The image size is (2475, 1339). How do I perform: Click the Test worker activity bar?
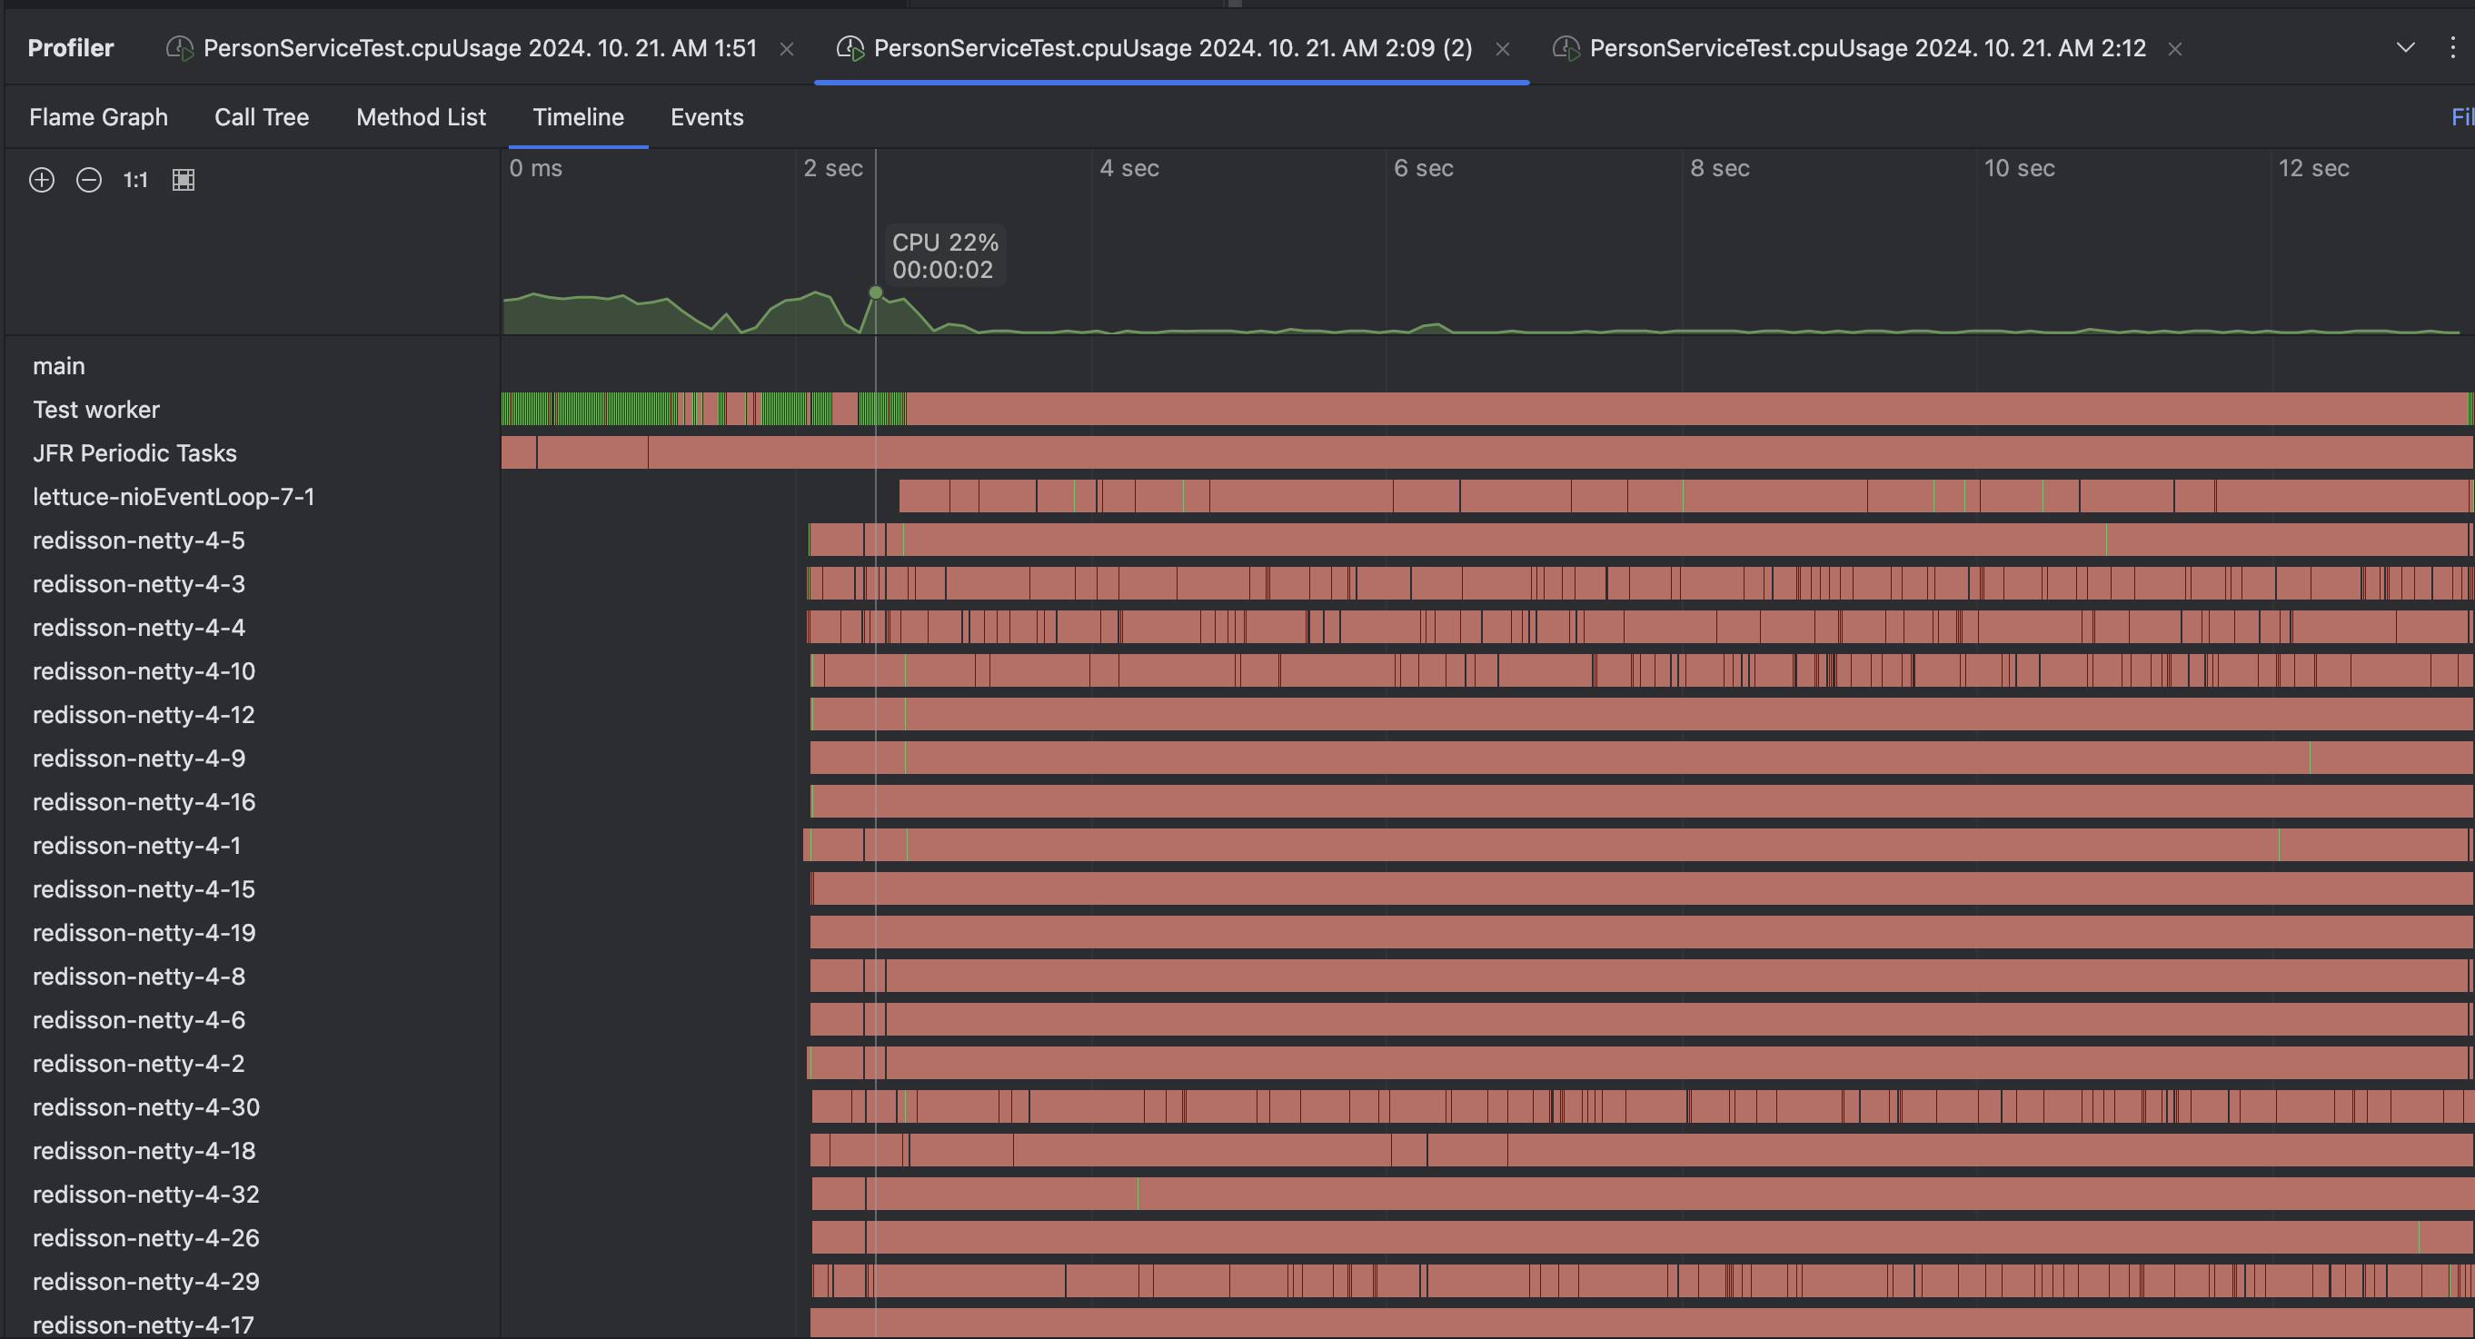click(1486, 409)
